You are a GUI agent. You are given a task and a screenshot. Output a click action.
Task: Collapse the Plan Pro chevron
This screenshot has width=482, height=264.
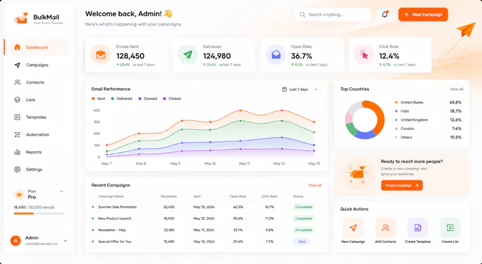point(61,191)
